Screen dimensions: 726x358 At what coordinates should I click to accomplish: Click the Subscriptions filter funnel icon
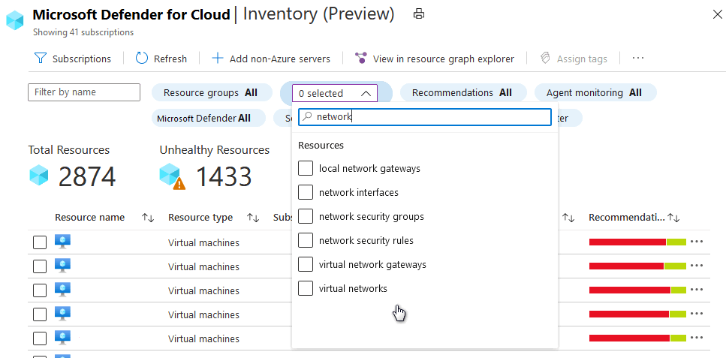pos(41,59)
